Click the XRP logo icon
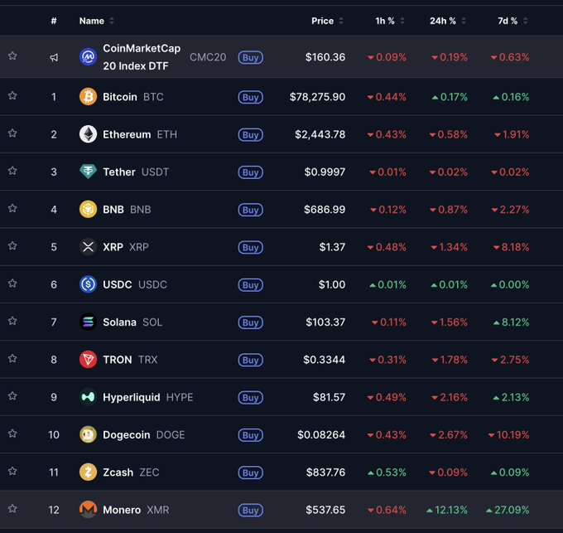 (x=88, y=247)
